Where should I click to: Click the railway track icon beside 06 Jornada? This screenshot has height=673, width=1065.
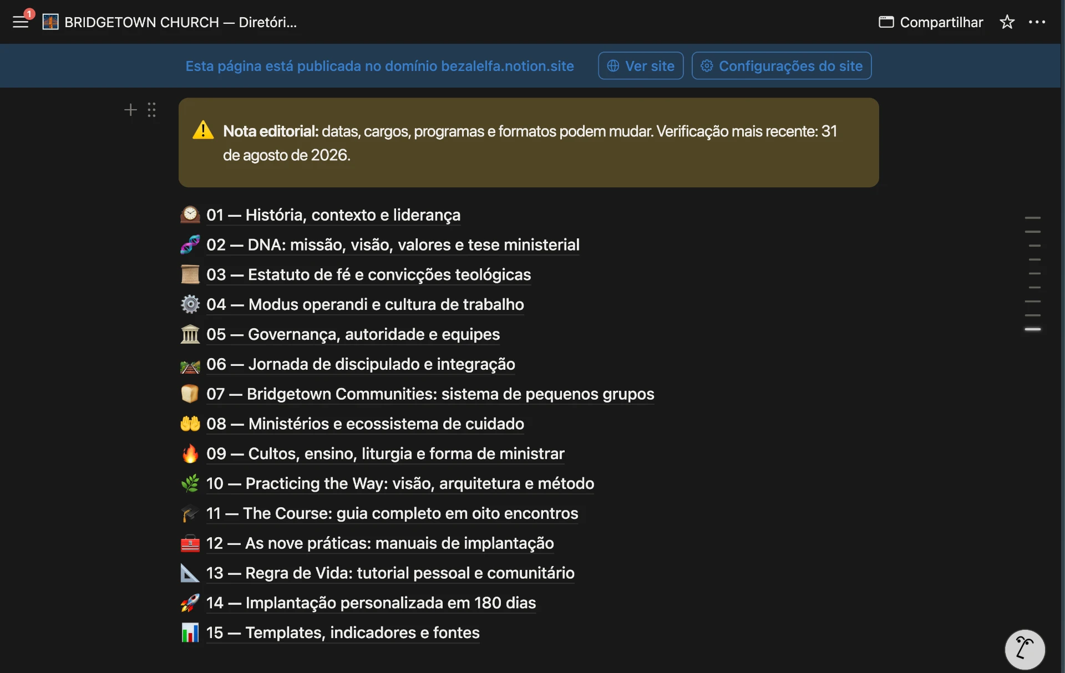tap(190, 365)
